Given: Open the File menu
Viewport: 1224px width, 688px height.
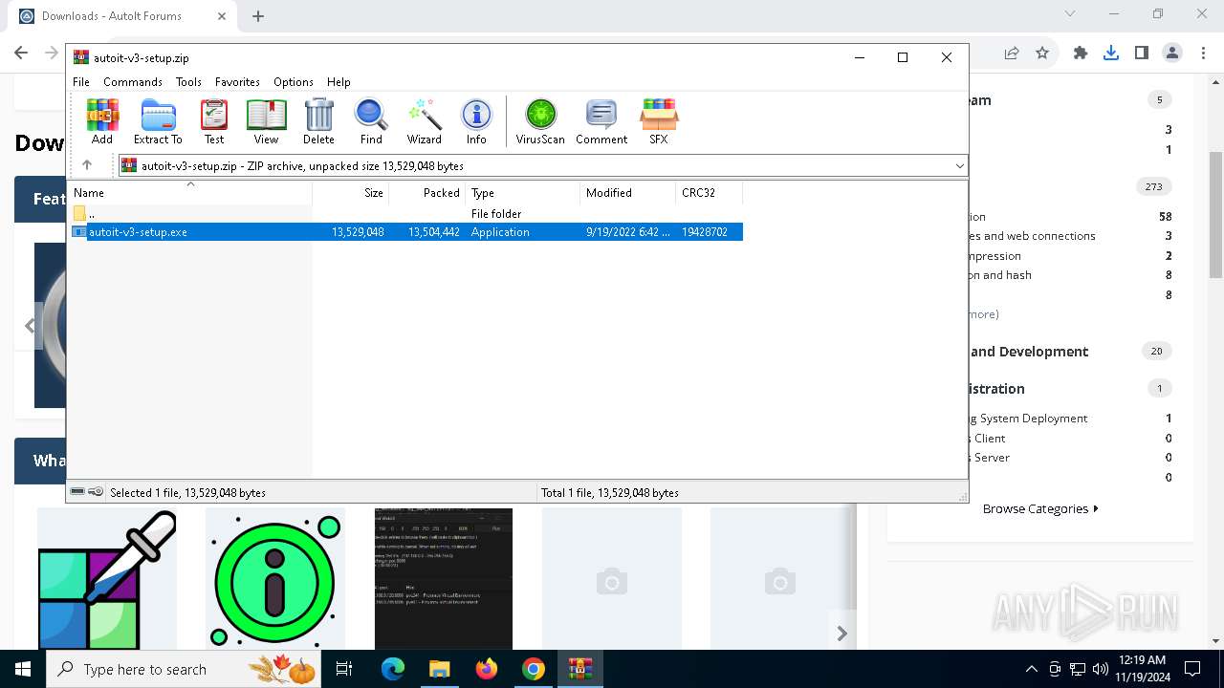Looking at the screenshot, I should [x=81, y=82].
